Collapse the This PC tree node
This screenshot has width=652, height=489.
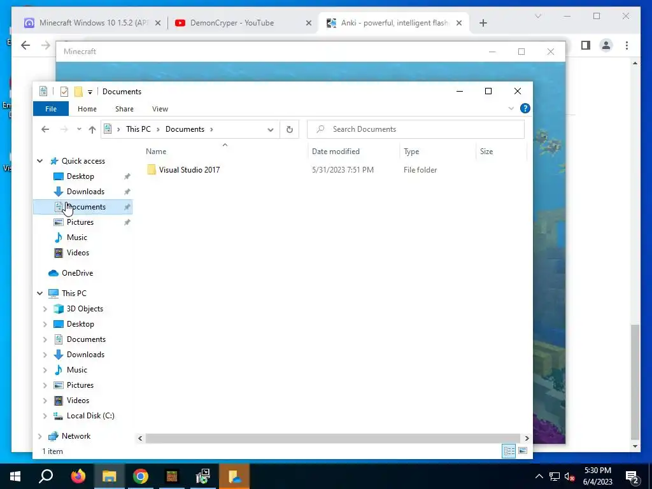point(40,294)
